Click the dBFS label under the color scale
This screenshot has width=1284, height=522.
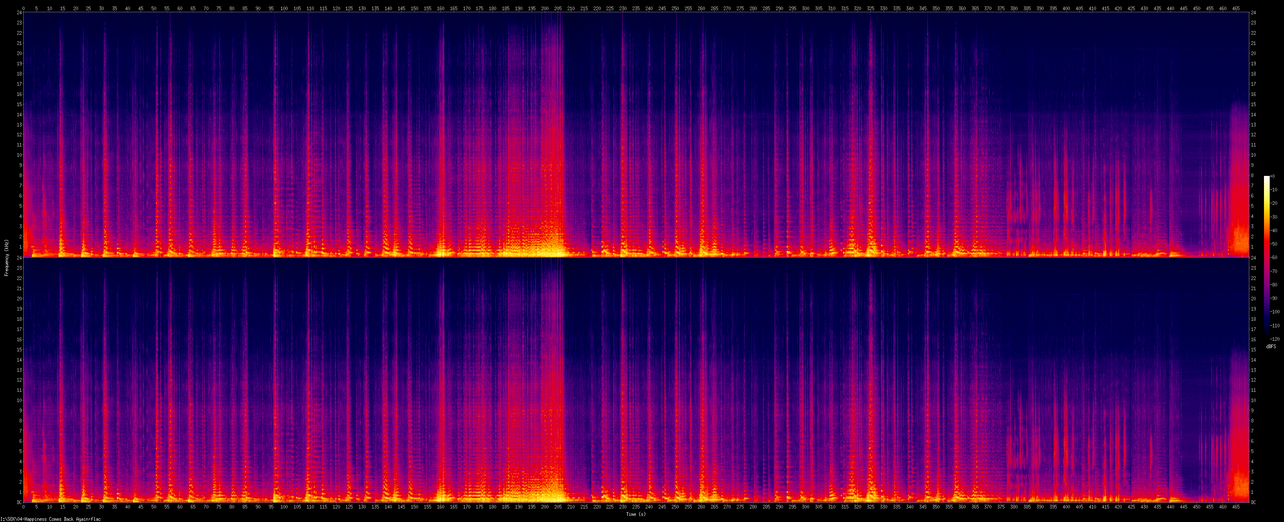pyautogui.click(x=1271, y=347)
